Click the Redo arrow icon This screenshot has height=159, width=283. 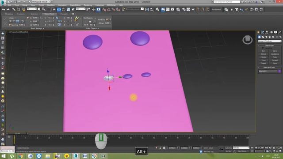click(8, 9)
